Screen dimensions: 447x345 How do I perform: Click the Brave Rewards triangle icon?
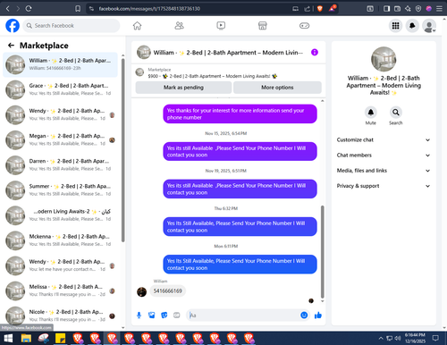(333, 8)
